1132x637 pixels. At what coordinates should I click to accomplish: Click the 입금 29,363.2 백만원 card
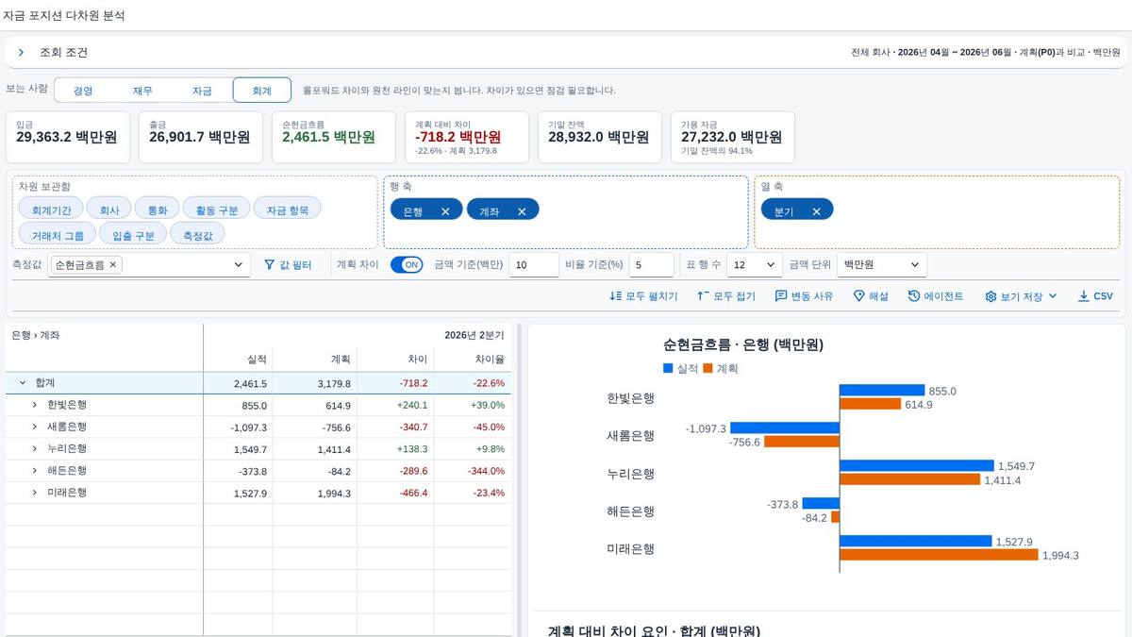tap(69, 137)
